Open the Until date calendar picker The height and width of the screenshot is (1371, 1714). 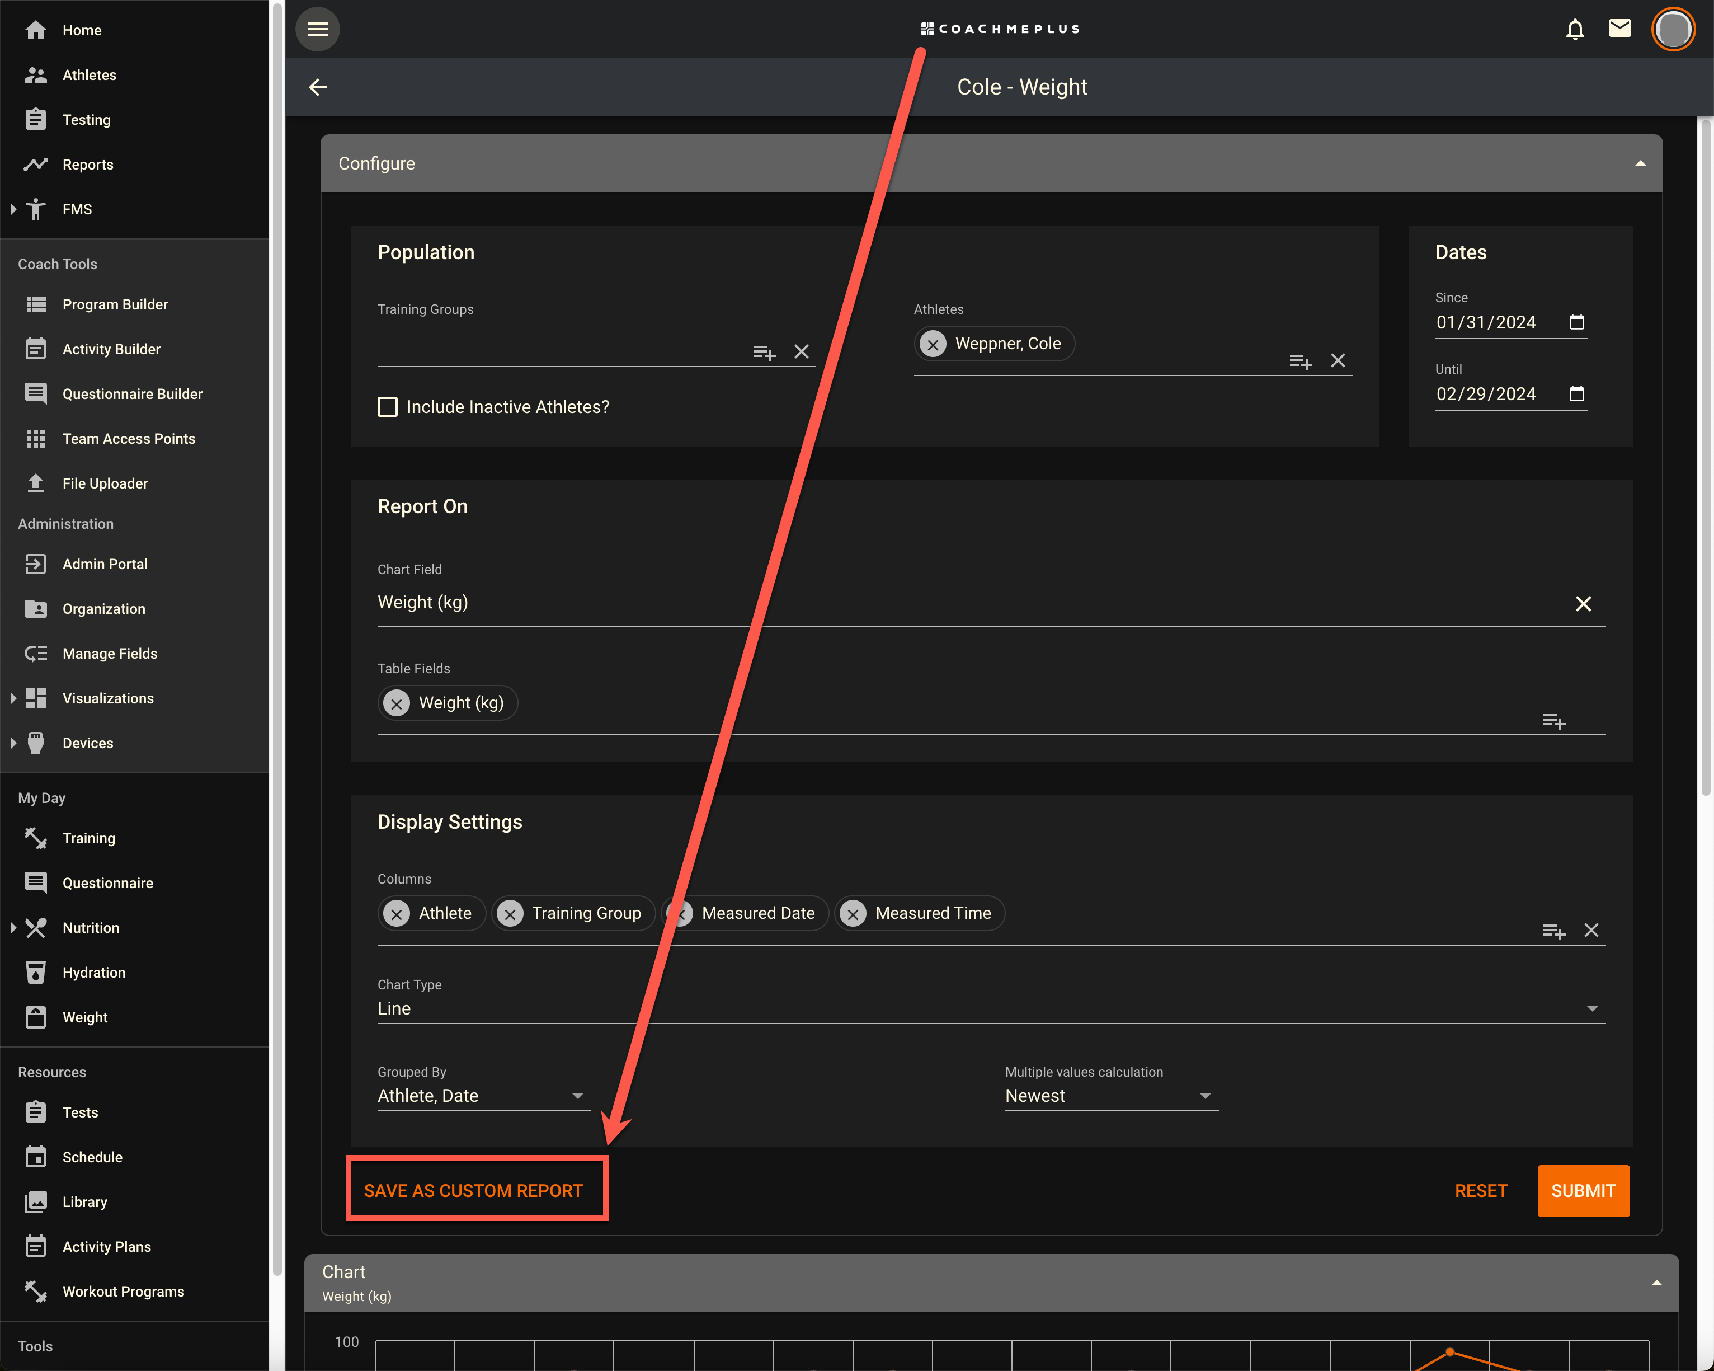pos(1576,393)
